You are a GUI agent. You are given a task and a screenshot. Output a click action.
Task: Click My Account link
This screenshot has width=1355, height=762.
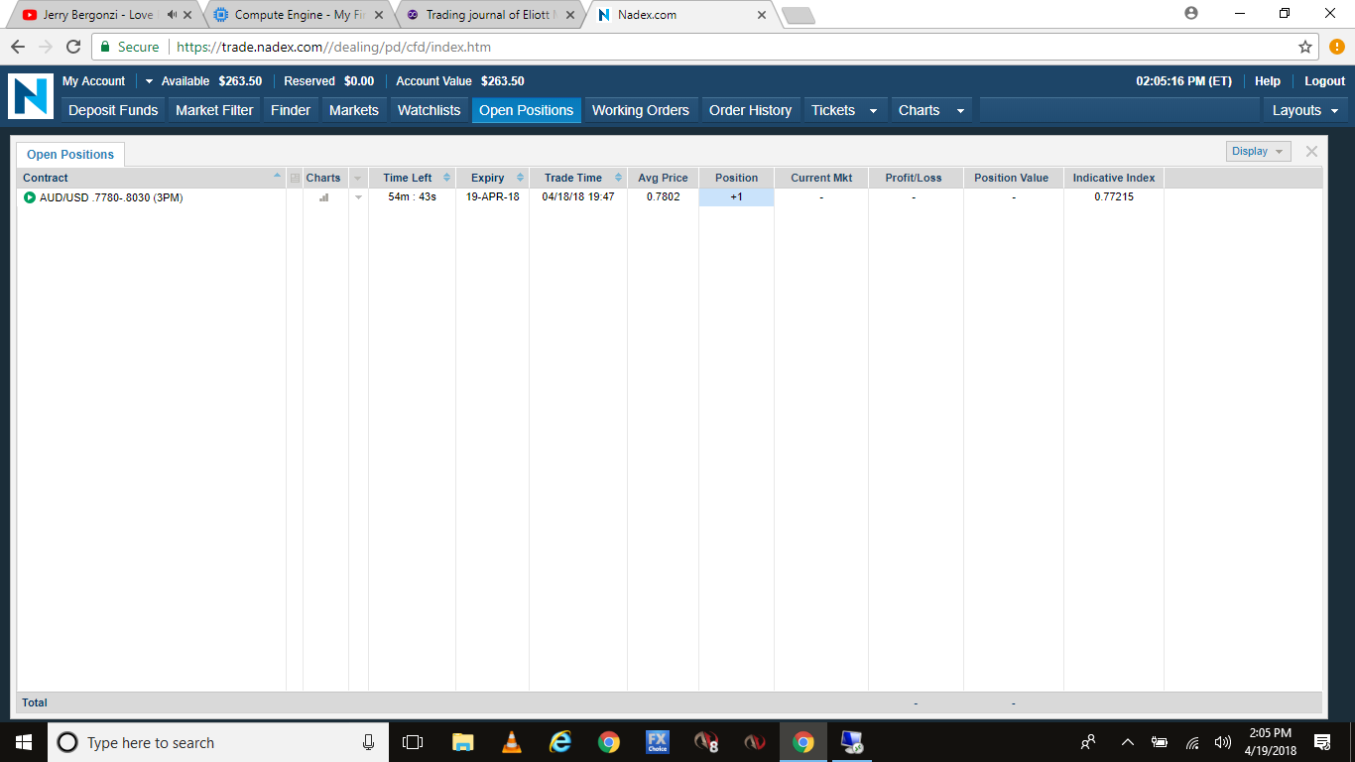point(93,81)
